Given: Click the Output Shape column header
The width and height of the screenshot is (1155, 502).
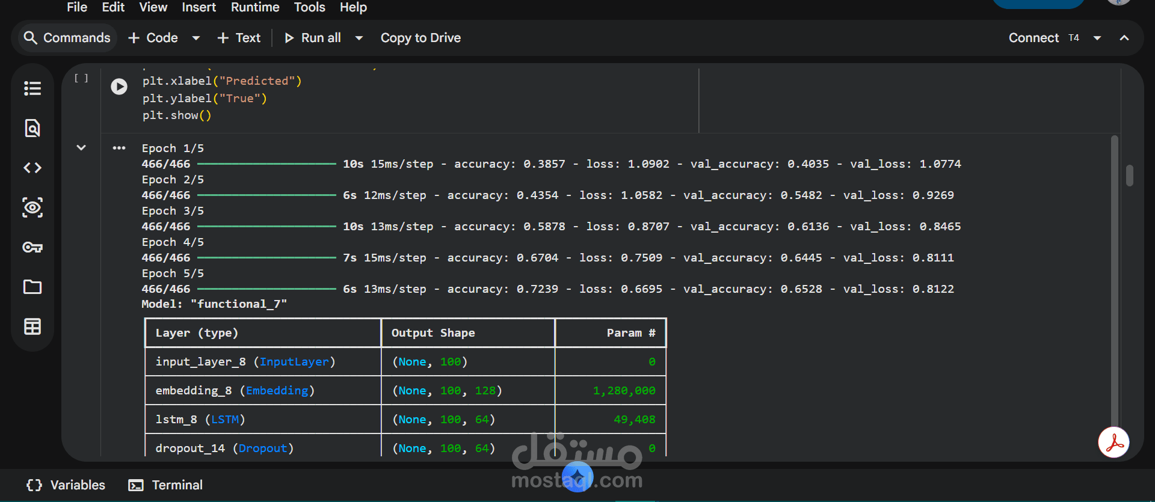Looking at the screenshot, I should click(x=433, y=333).
